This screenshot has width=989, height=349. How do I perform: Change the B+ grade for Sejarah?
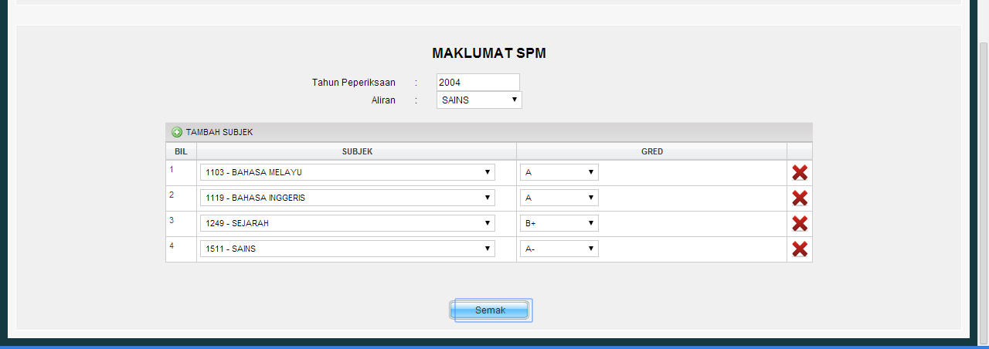[559, 223]
